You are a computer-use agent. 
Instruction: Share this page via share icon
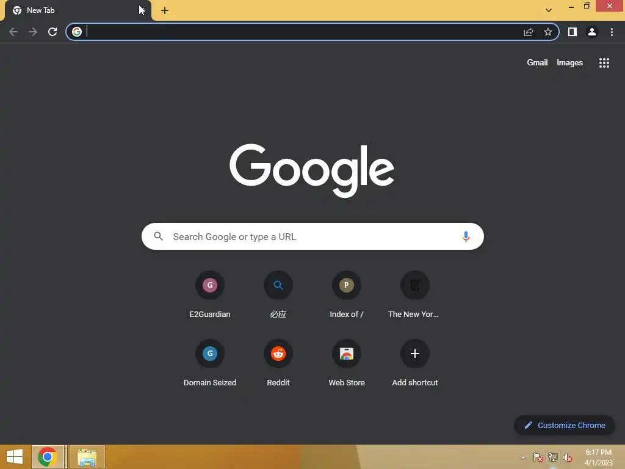pos(529,32)
